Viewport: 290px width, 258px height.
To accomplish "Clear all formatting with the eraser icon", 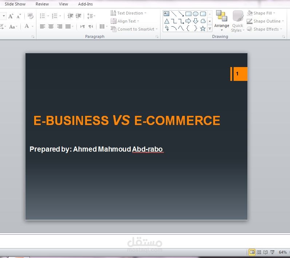I will 31,16.
